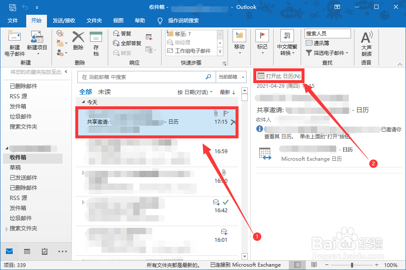Switch to Tasks view icon

pos(44,251)
